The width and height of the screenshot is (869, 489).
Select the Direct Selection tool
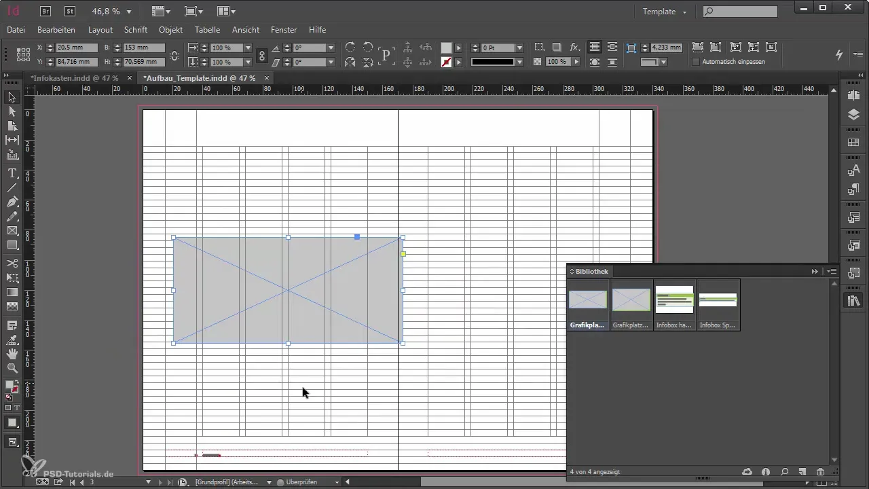(12, 111)
